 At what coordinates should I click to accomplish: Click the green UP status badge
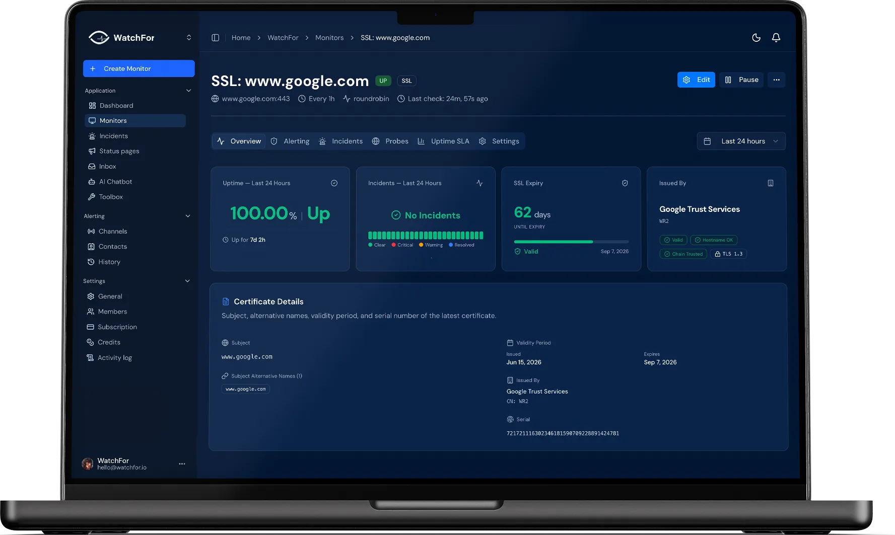pos(383,81)
